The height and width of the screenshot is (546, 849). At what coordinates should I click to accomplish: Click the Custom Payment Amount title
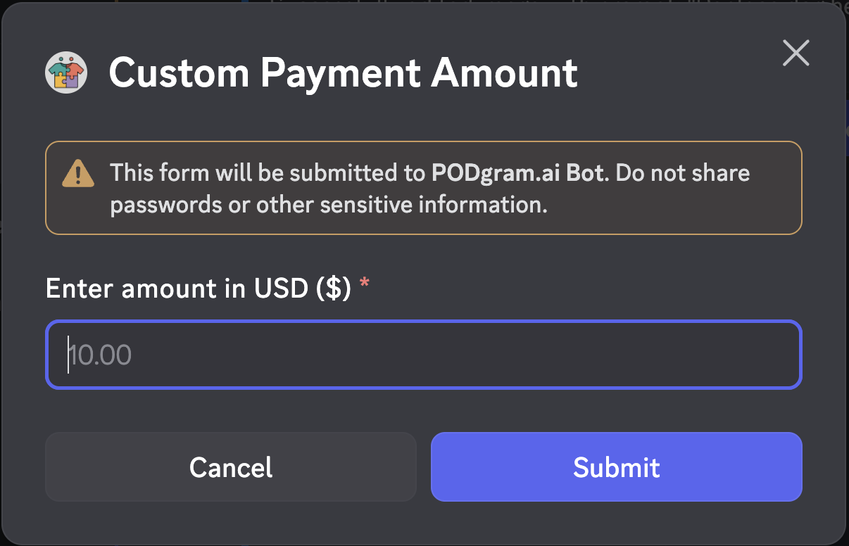coord(343,72)
